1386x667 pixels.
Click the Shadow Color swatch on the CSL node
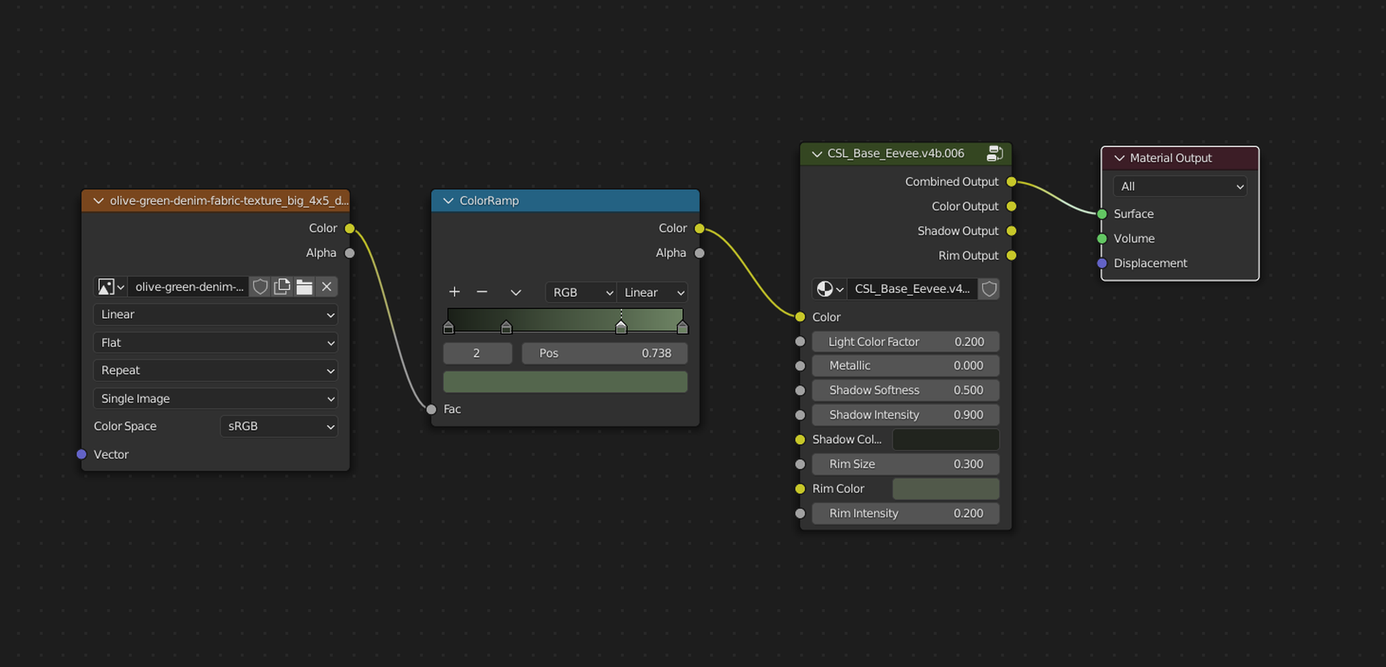(x=945, y=439)
